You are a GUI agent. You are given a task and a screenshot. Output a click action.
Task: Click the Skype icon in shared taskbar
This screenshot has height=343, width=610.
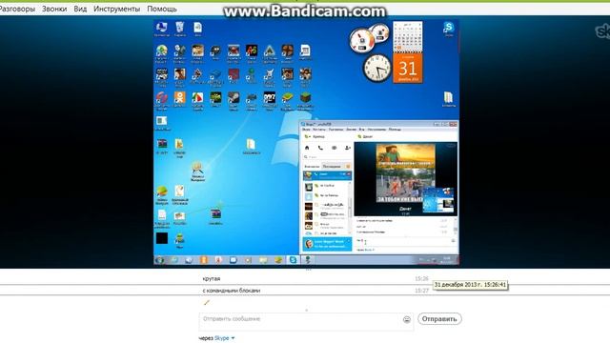pos(293,260)
